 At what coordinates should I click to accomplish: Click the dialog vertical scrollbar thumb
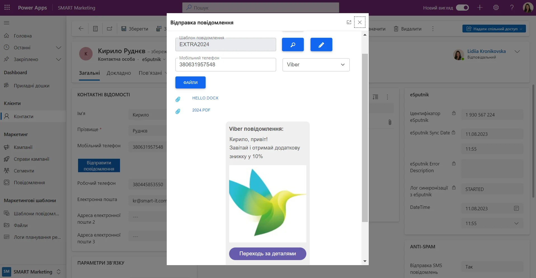[365, 137]
